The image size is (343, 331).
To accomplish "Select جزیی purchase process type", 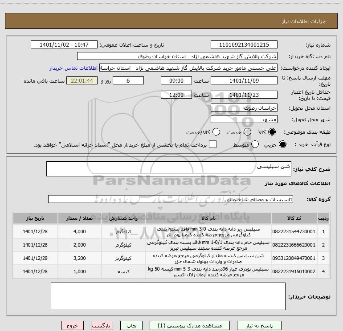I will pos(282,144).
